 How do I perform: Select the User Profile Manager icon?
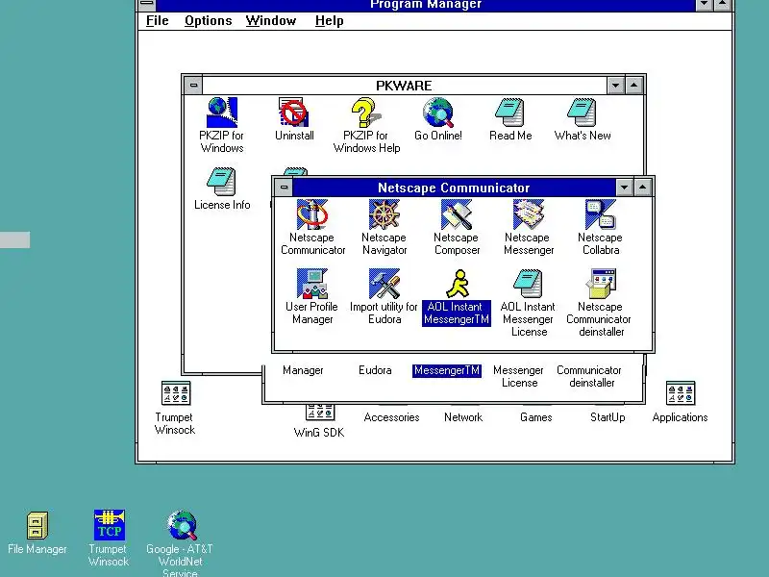point(311,284)
